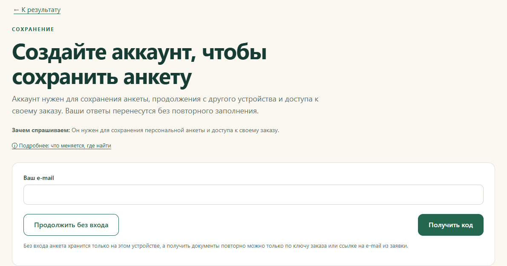Go back via '← К результату' link
The height and width of the screenshot is (266, 507).
coord(37,10)
